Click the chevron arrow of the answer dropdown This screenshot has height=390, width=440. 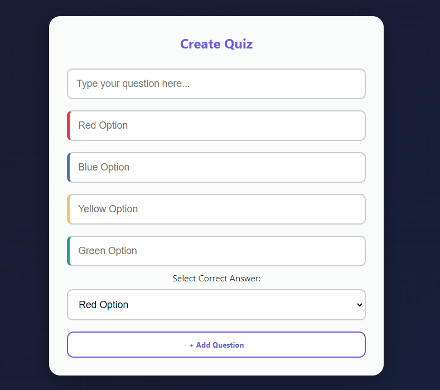click(x=359, y=305)
